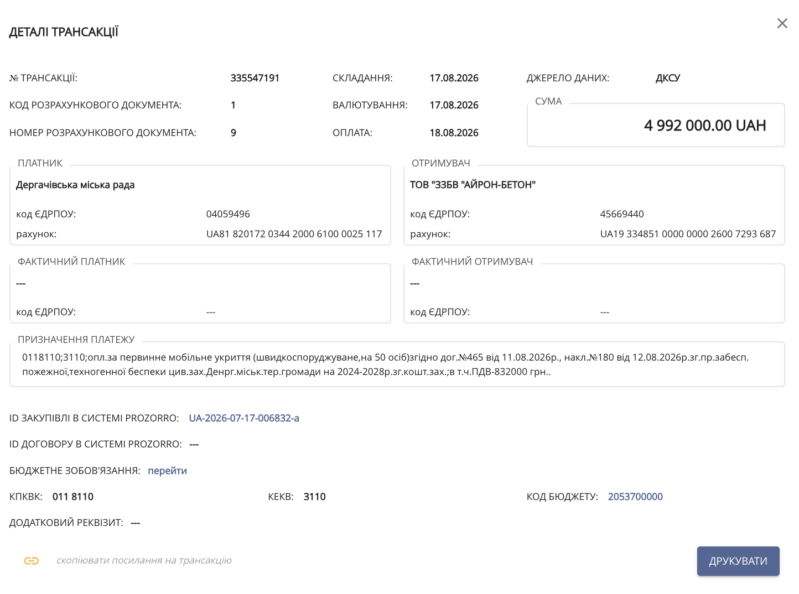Click the ДЕТАЛІ ТРАНСАКЦІЇ heading
This screenshot has width=799, height=594.
pyautogui.click(x=64, y=32)
